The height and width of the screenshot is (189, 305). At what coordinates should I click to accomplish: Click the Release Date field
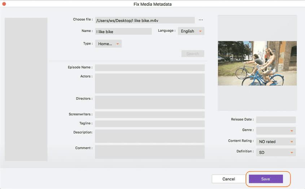click(x=276, y=120)
